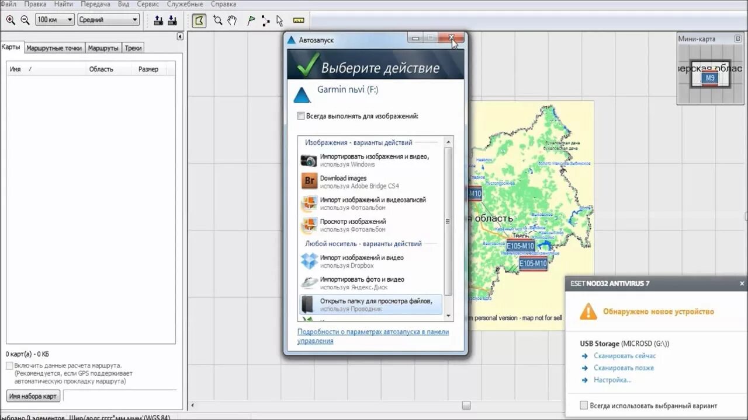Select the zoom tool with magnifier
The height and width of the screenshot is (420, 748).
217,20
